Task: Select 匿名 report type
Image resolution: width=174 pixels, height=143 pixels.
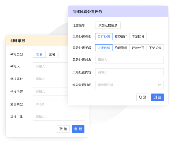Action: (x=52, y=54)
